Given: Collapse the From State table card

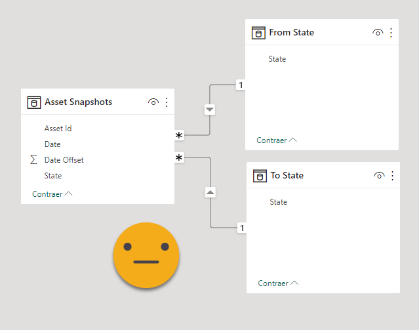Looking at the screenshot, I should coord(277,140).
